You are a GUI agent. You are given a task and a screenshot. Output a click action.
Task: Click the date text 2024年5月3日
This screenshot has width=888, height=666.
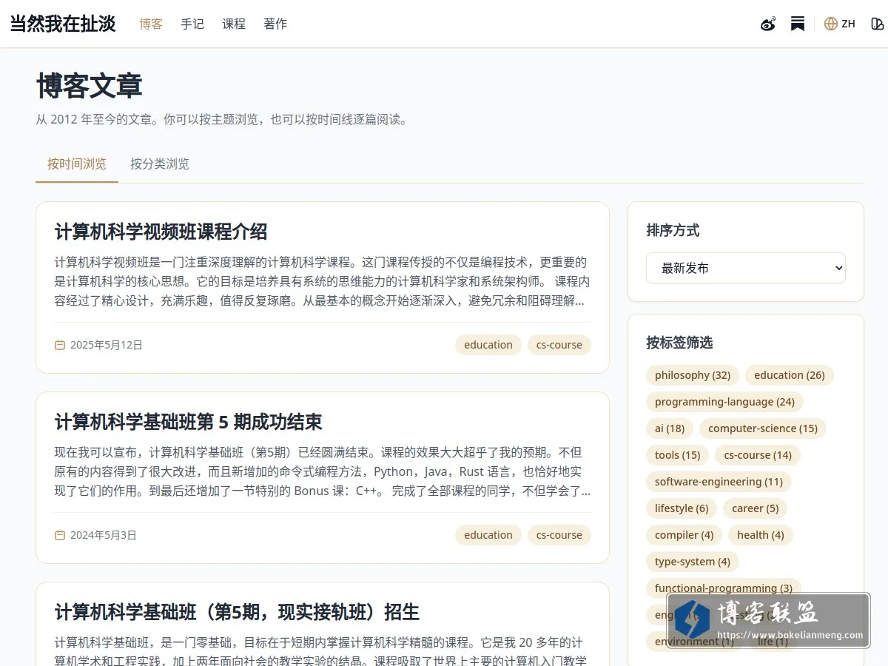[104, 535]
